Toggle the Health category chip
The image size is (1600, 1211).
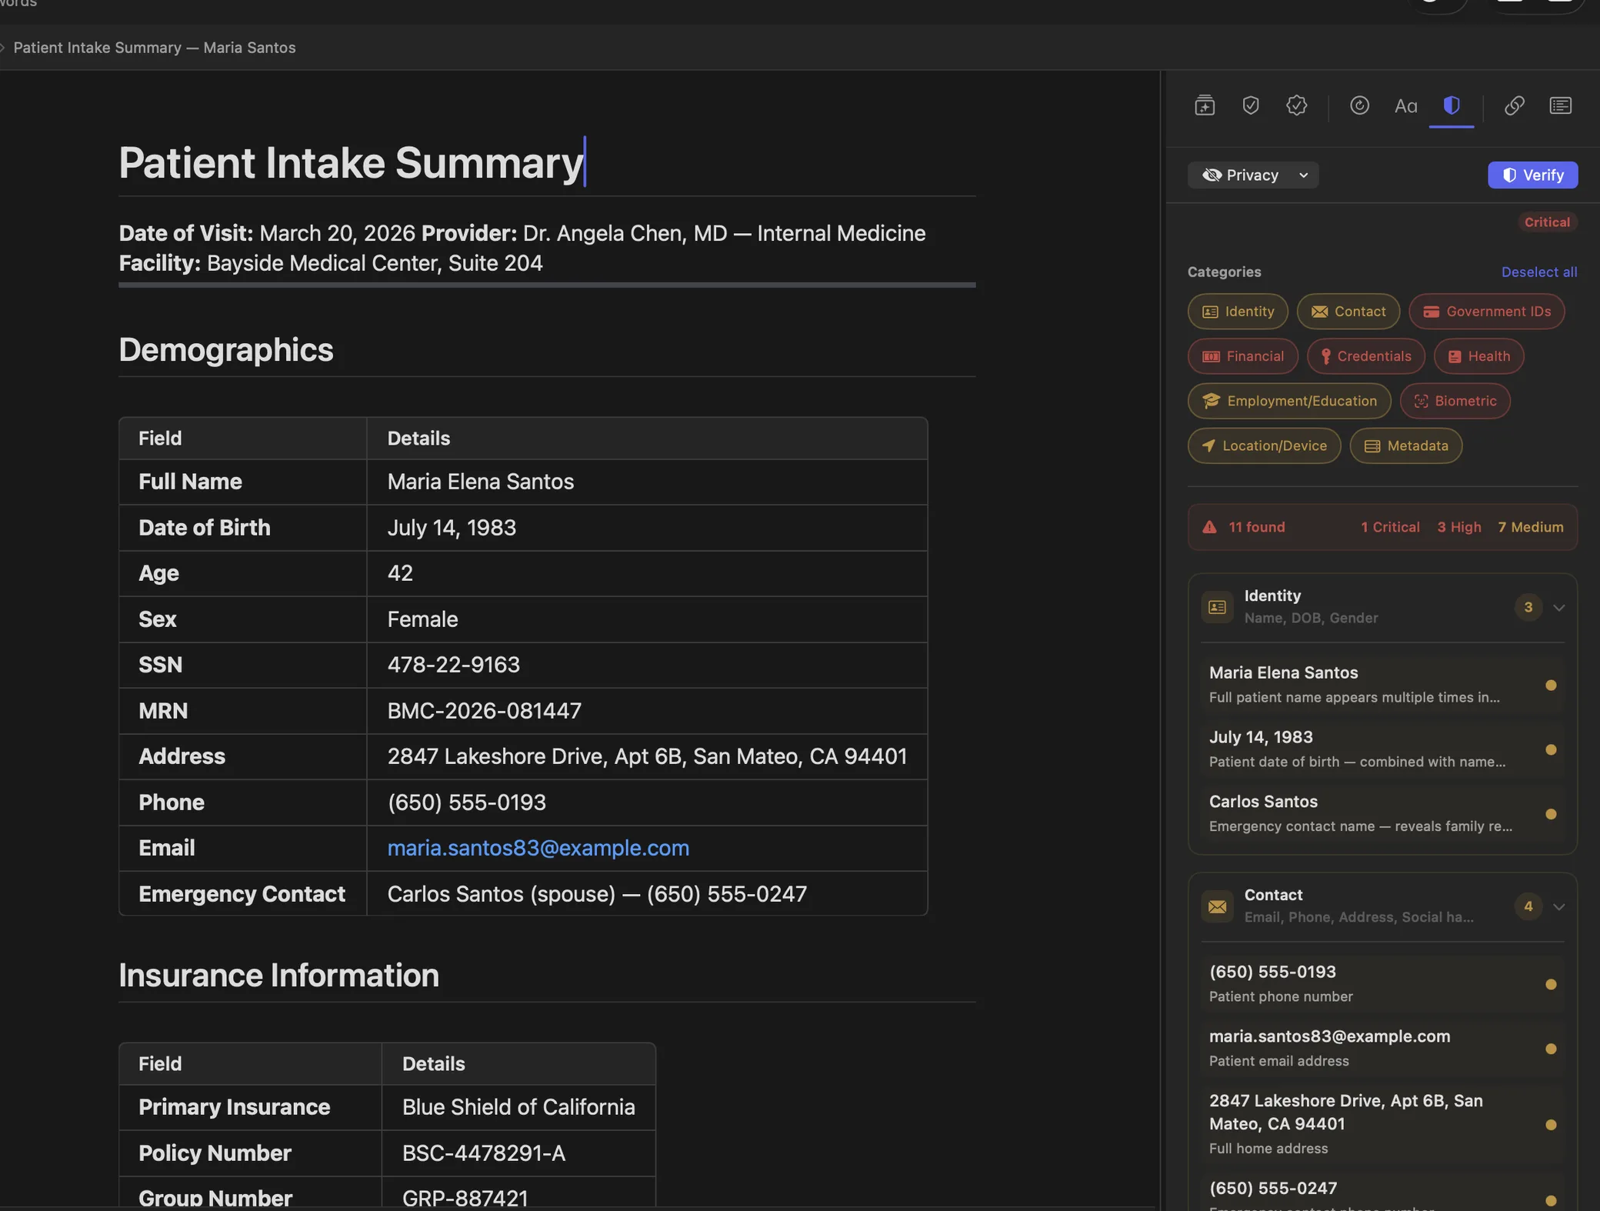point(1478,356)
